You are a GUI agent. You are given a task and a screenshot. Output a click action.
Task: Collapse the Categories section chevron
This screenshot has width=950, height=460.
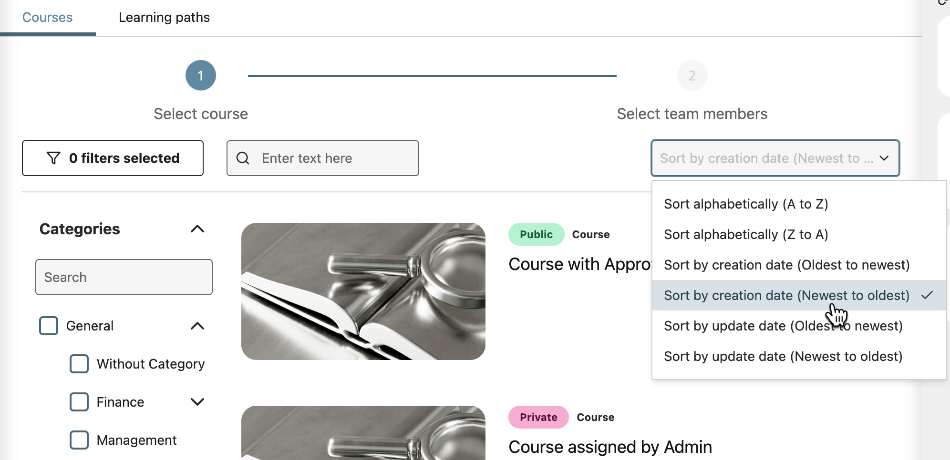[197, 229]
